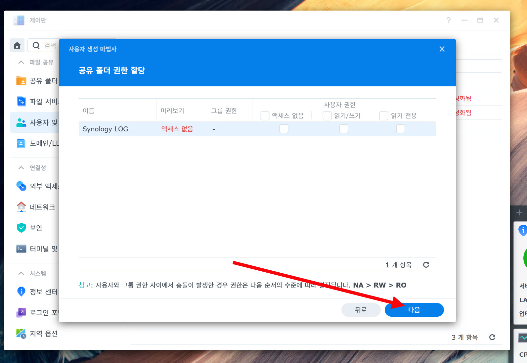Open the 네트워크 menu entry
Image resolution: width=527 pixels, height=363 pixels.
42,207
